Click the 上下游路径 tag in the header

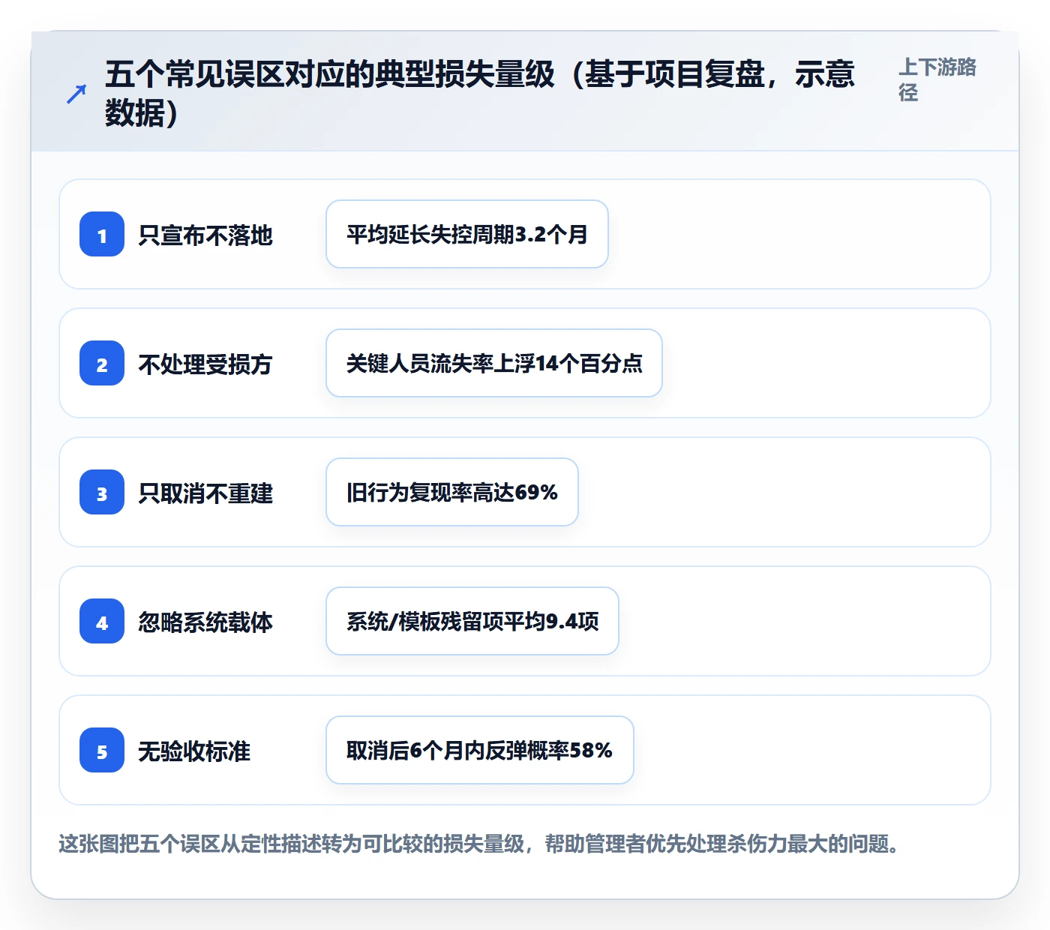pos(937,79)
